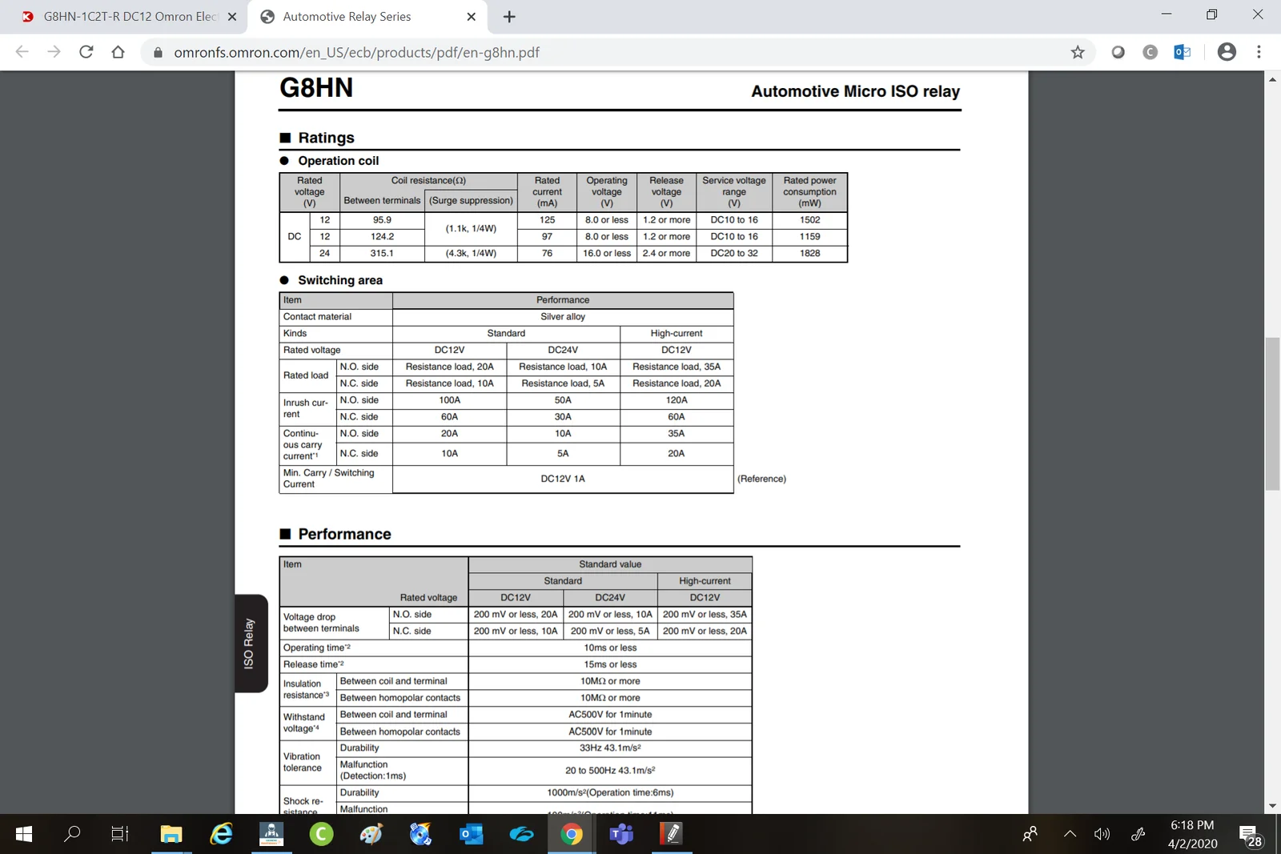Click the forward navigation arrow

pyautogui.click(x=54, y=52)
